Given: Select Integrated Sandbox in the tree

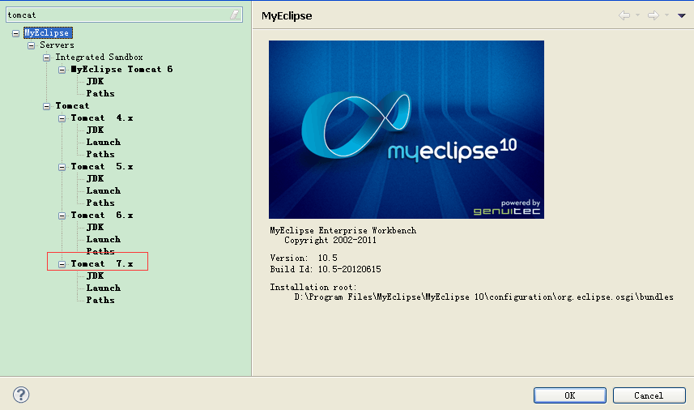Looking at the screenshot, I should [x=99, y=57].
